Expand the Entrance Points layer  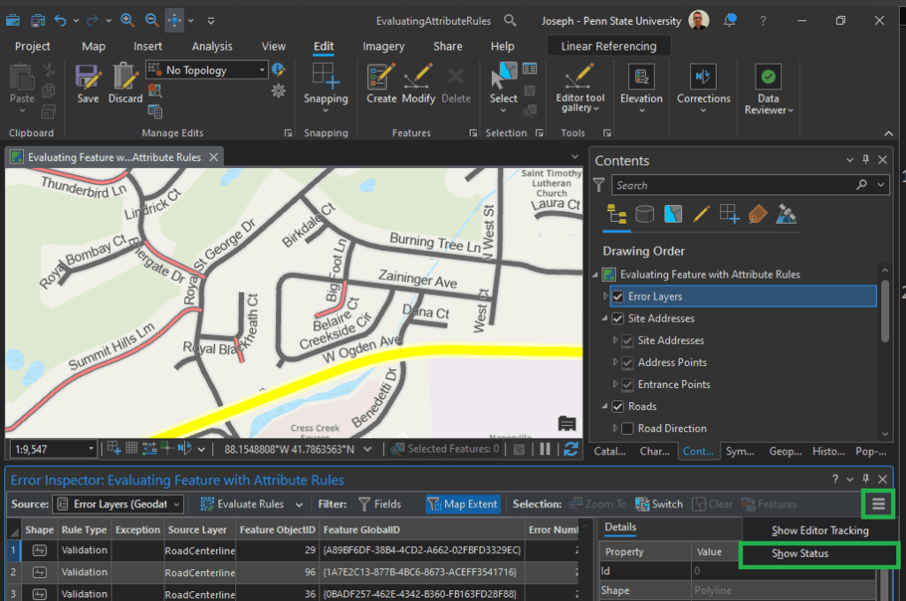tap(615, 384)
